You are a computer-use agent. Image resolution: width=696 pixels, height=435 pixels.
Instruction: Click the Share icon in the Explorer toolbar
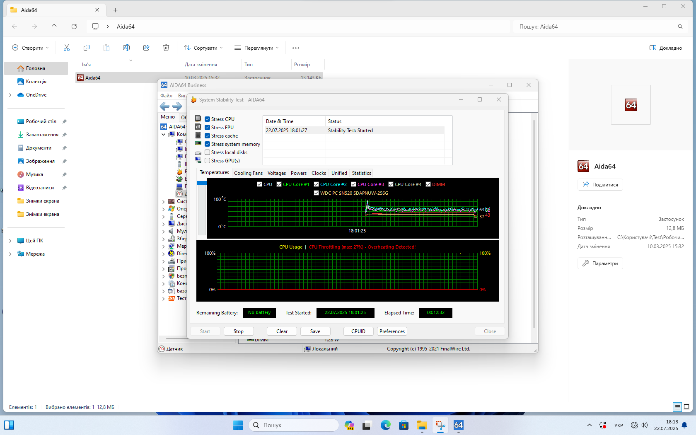[x=146, y=48]
